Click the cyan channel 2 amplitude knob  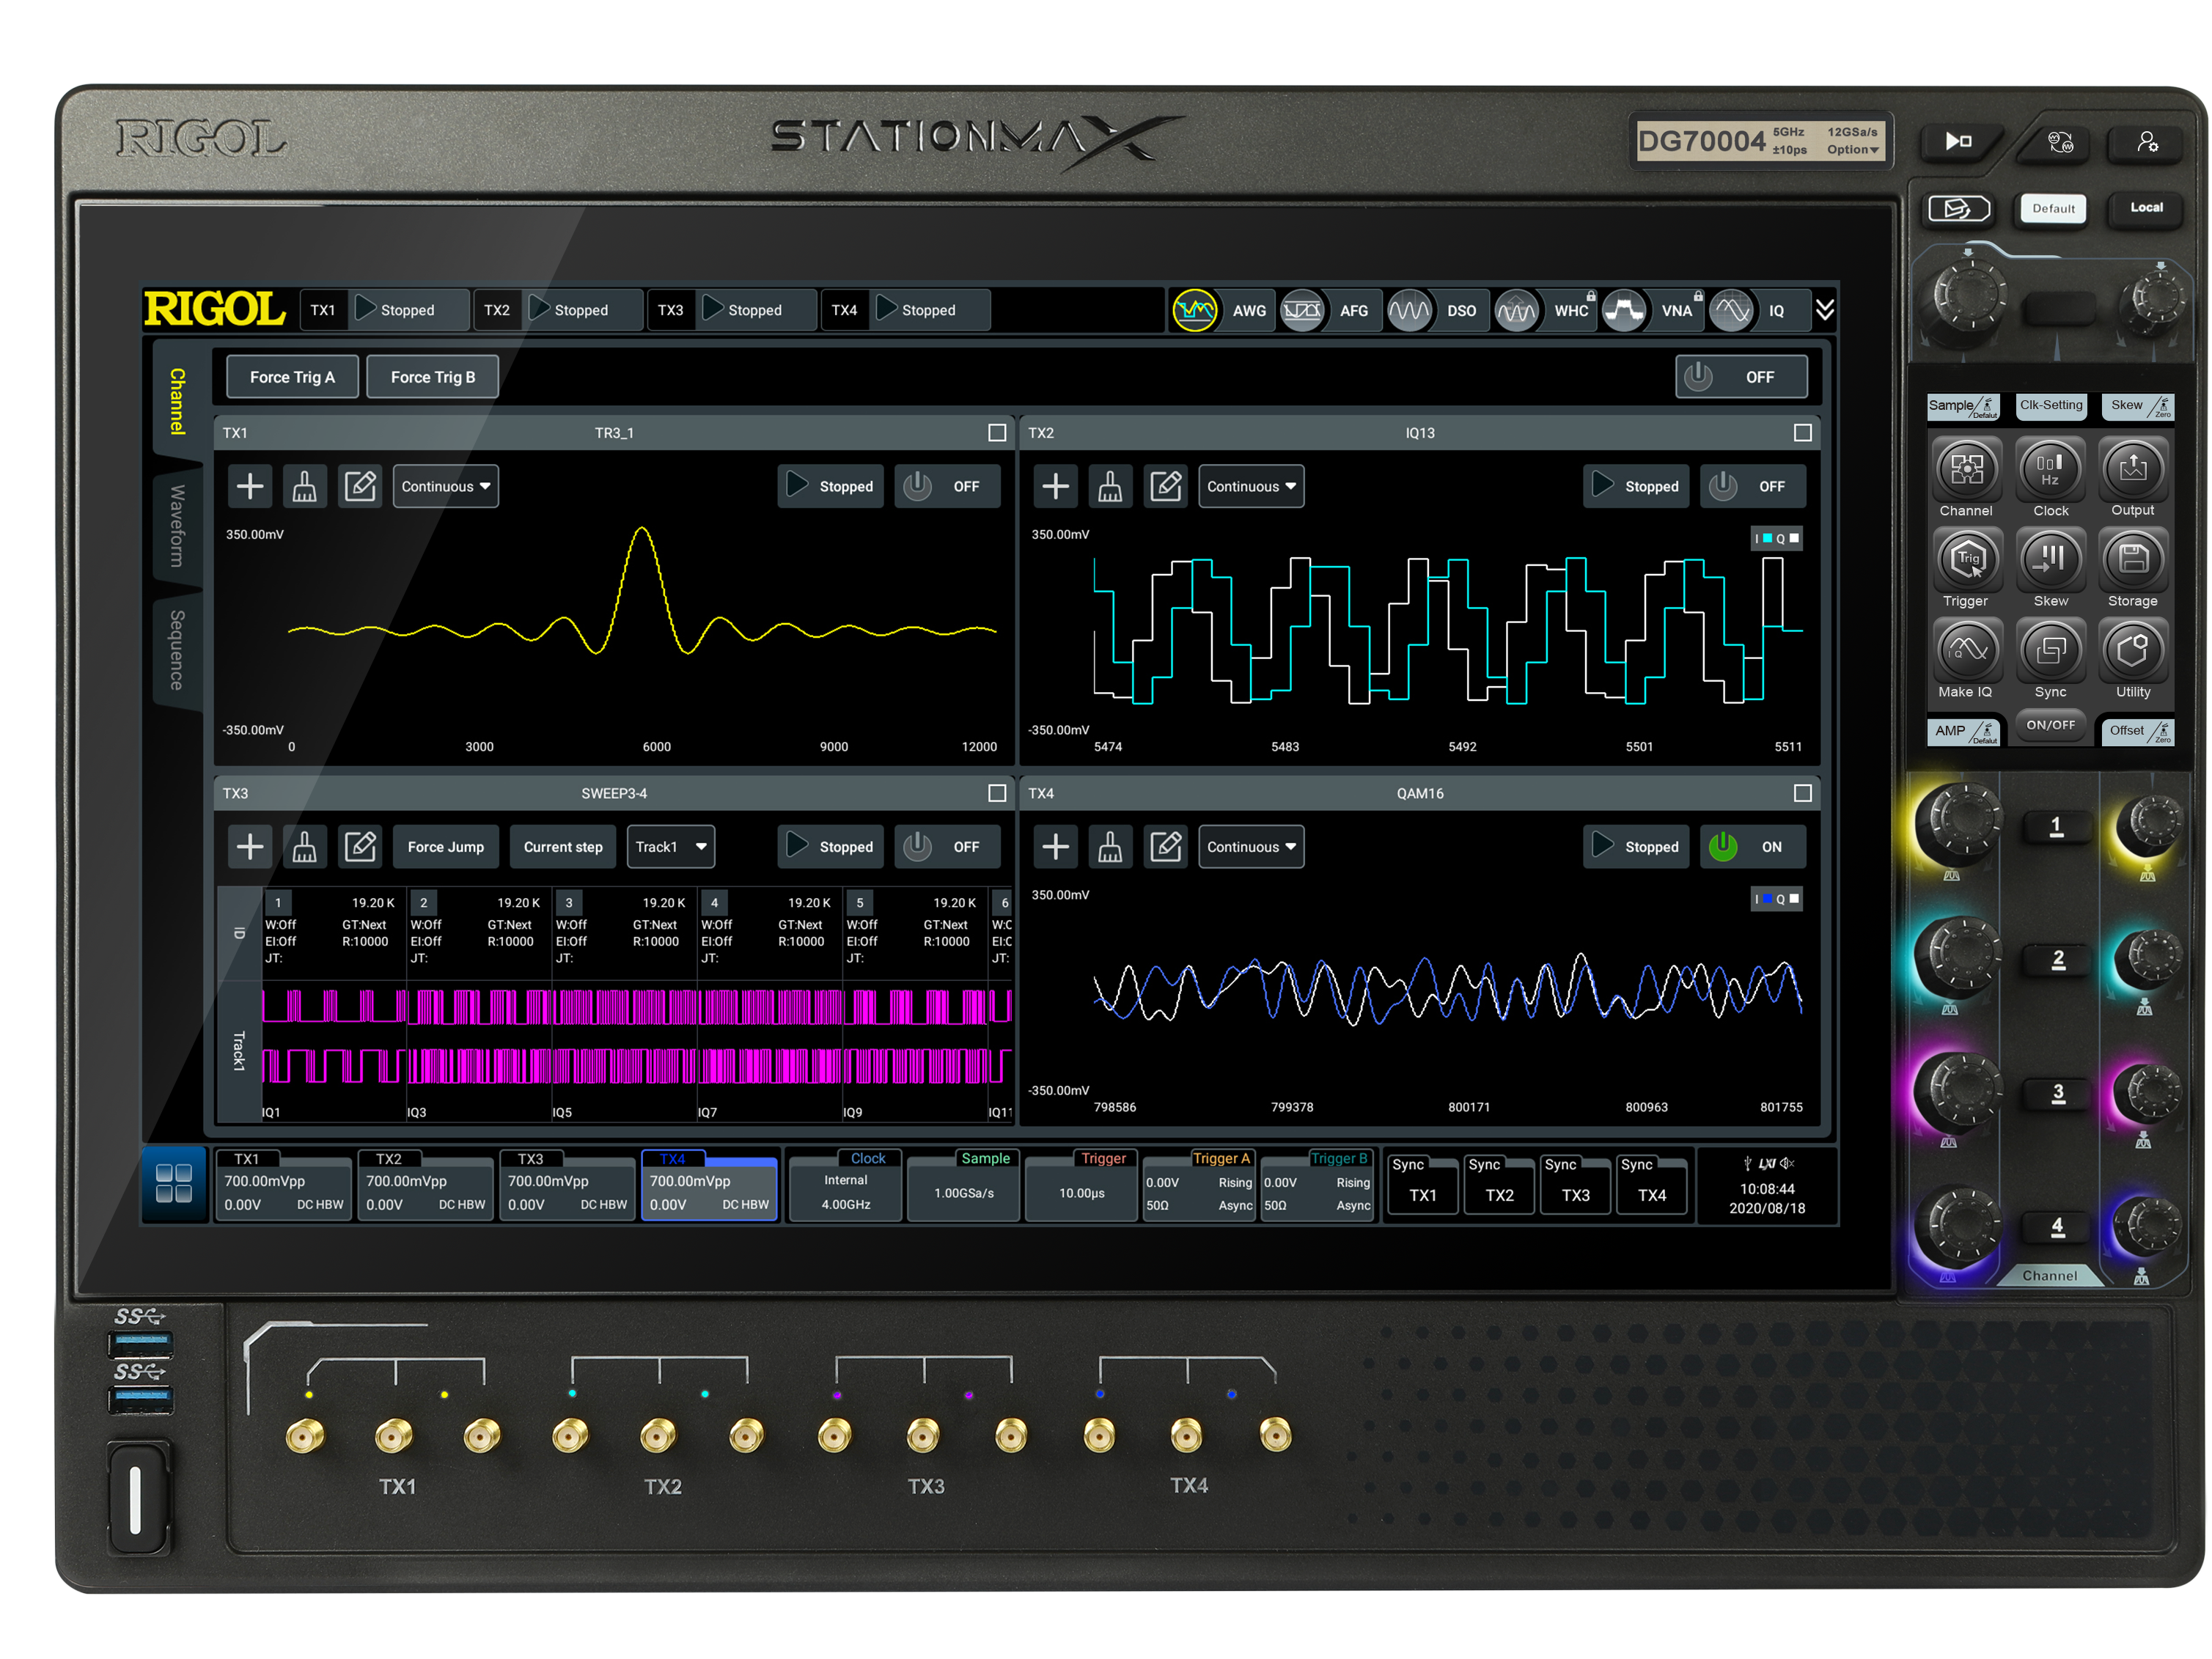point(1959,958)
